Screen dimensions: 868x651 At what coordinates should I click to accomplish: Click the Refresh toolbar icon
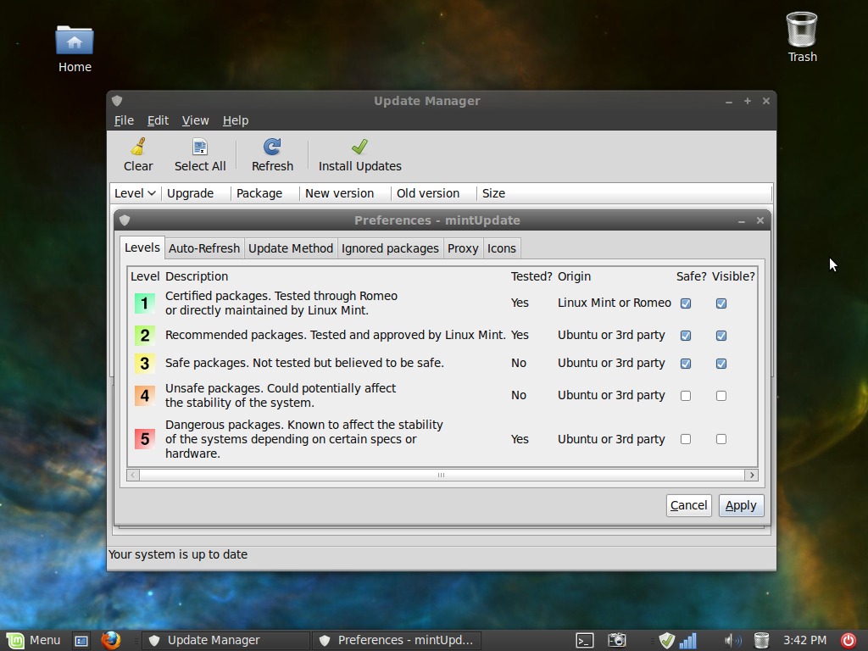[x=272, y=147]
